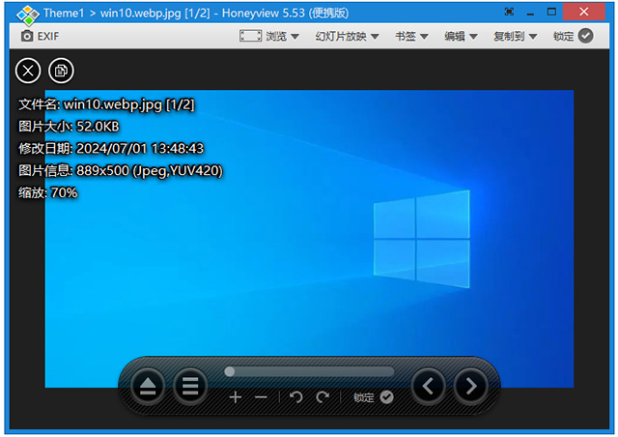Click the image position slider handle

(x=230, y=371)
